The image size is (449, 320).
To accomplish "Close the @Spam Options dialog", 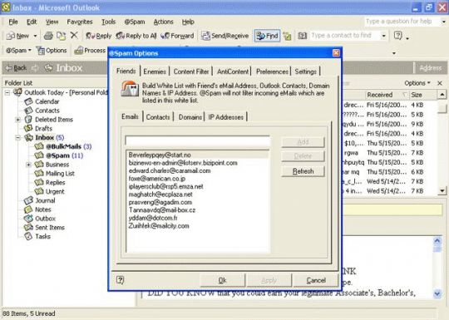I will point(336,53).
